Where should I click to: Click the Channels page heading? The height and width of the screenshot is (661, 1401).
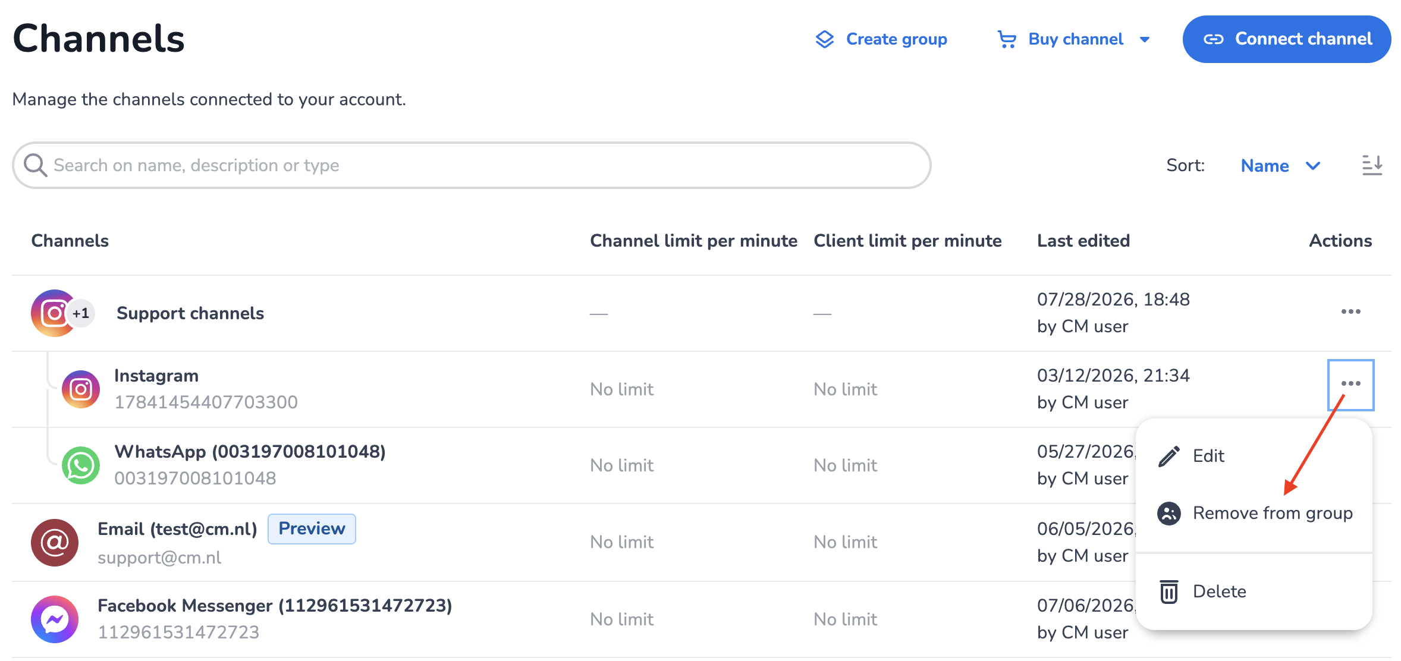coord(99,39)
